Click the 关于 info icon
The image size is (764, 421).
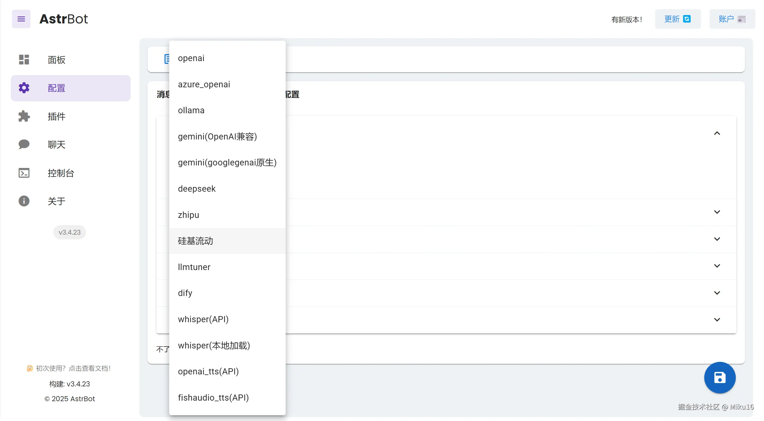click(24, 201)
